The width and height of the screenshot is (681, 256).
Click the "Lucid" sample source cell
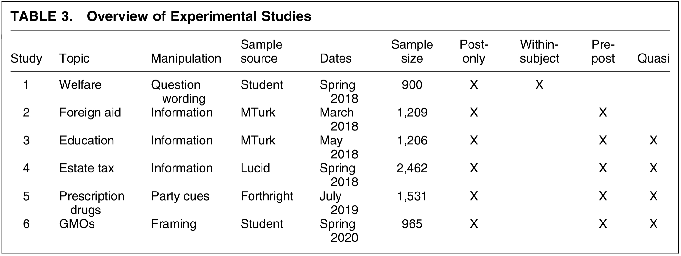click(x=255, y=168)
